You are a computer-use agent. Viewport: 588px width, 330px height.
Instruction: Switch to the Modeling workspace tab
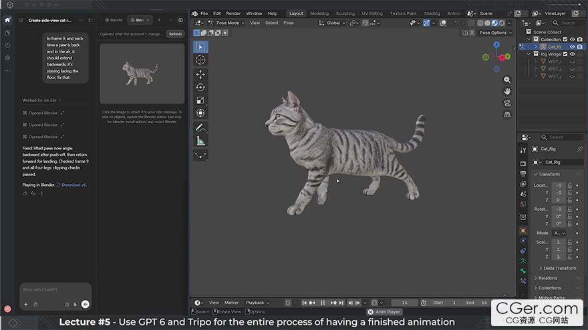pos(319,13)
